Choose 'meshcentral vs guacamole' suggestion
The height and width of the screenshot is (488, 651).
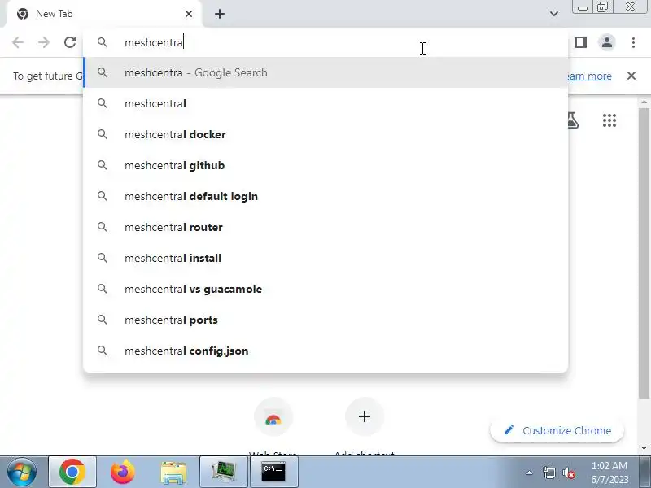click(325, 289)
